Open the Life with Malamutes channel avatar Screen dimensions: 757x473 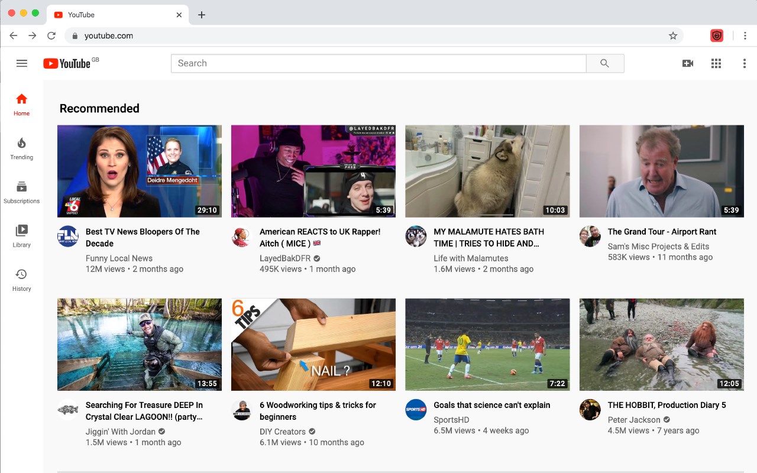pos(416,237)
